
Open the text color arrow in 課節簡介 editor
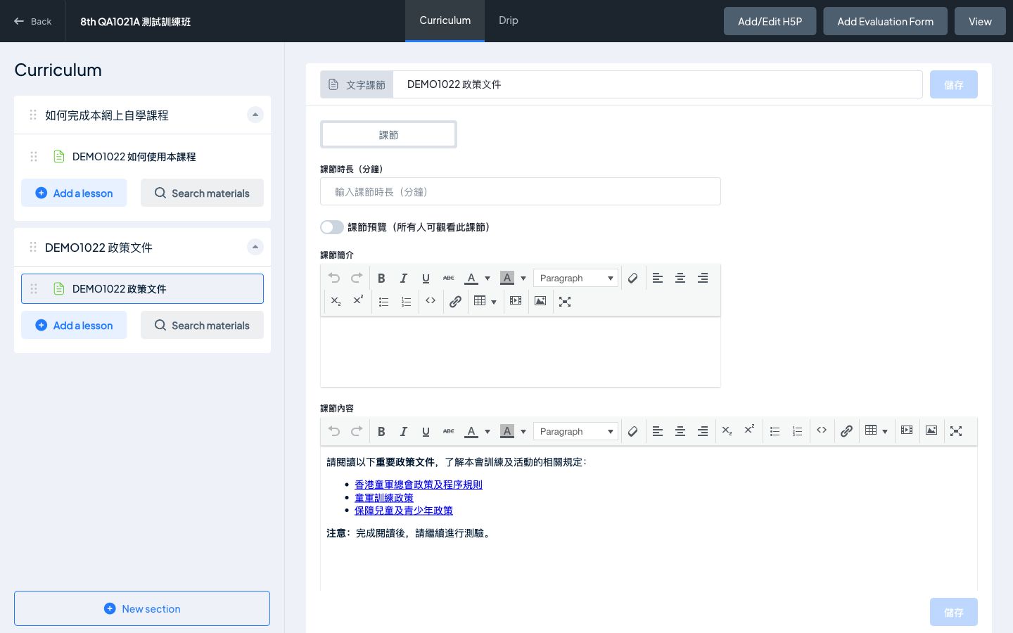point(488,278)
